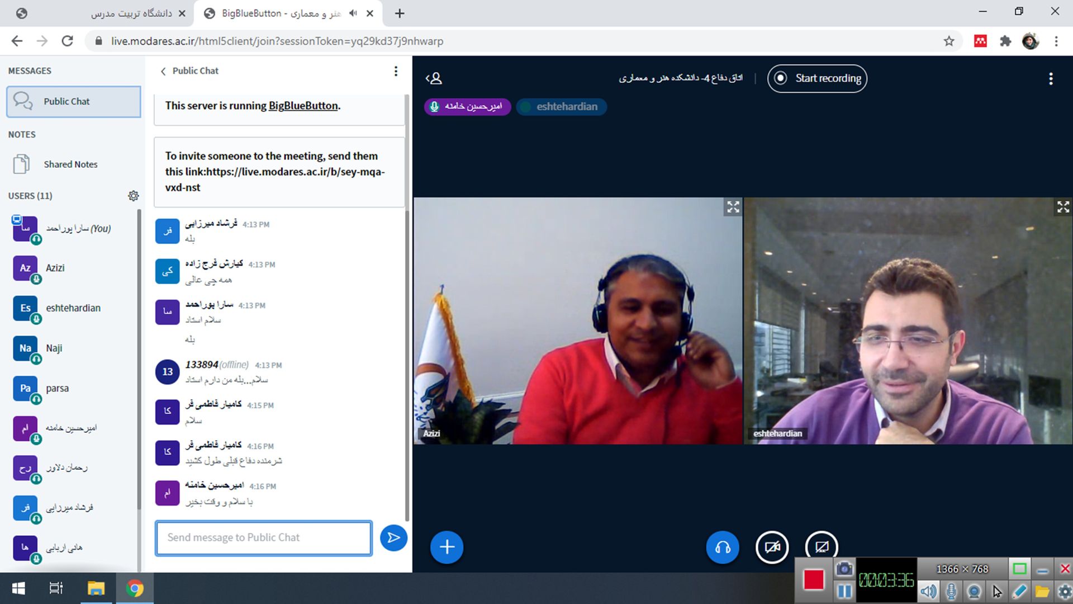Toggle screen share button
This screenshot has height=604, width=1073.
(821, 546)
